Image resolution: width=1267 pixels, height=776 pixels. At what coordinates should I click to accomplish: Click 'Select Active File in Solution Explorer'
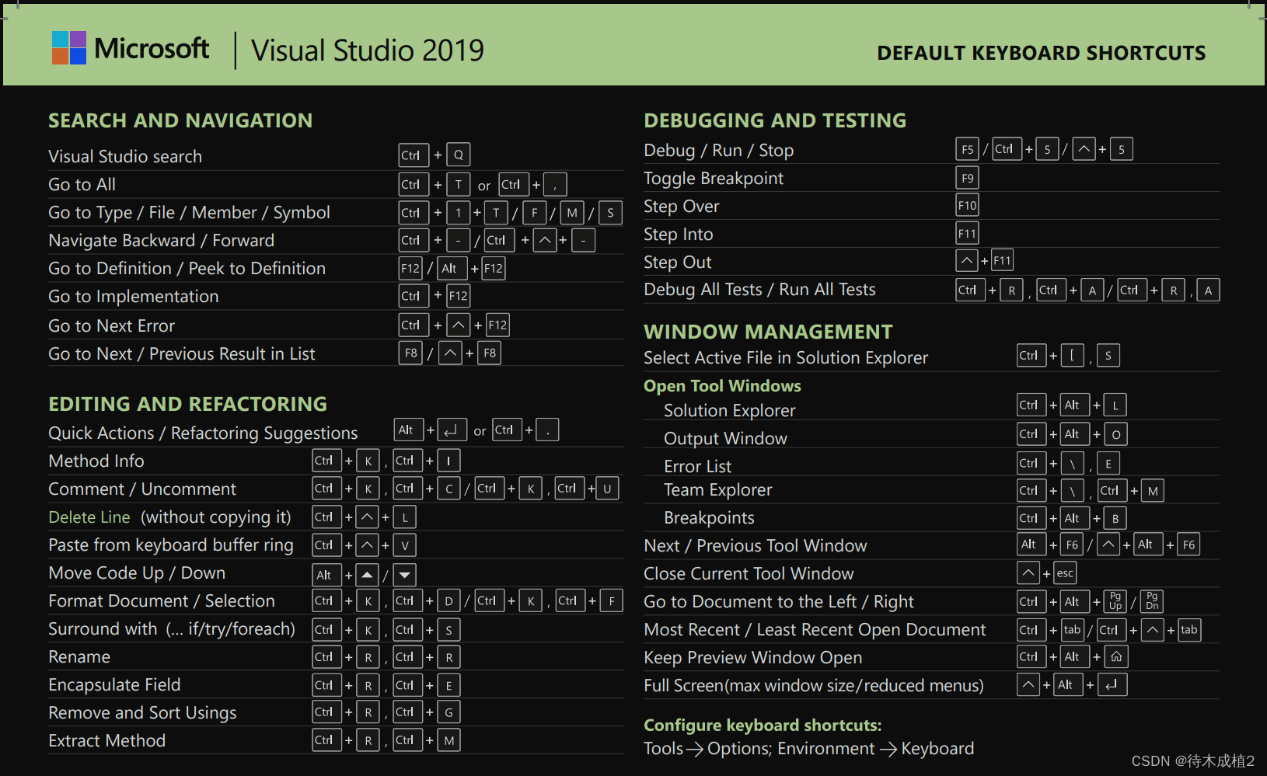(x=785, y=358)
